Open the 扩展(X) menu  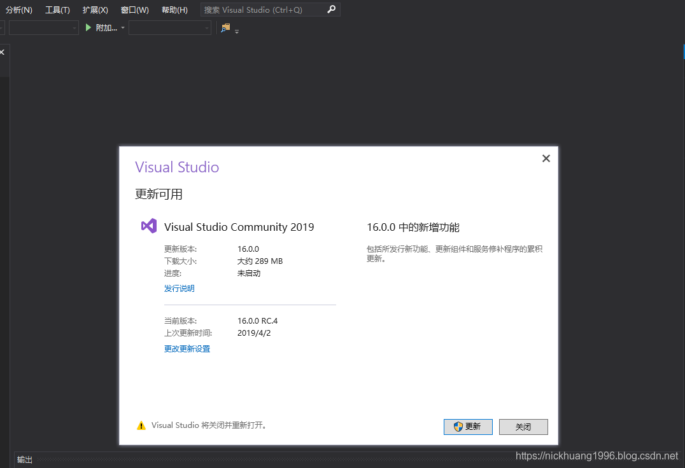coord(95,10)
